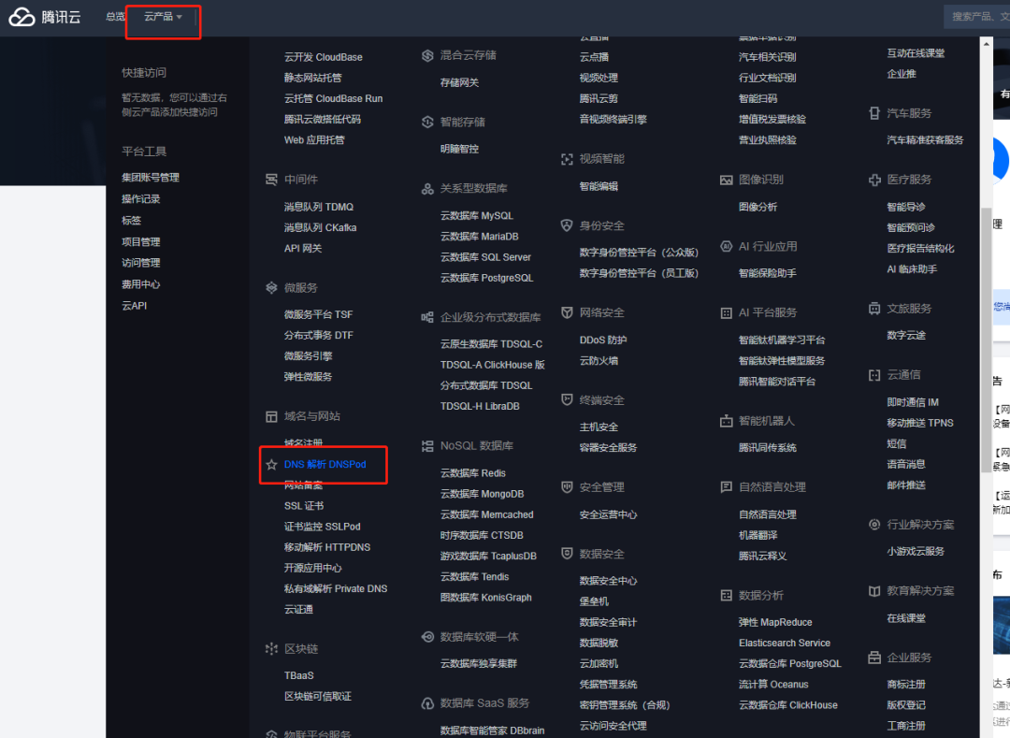Click the AI 行业应用 category icon

[726, 246]
